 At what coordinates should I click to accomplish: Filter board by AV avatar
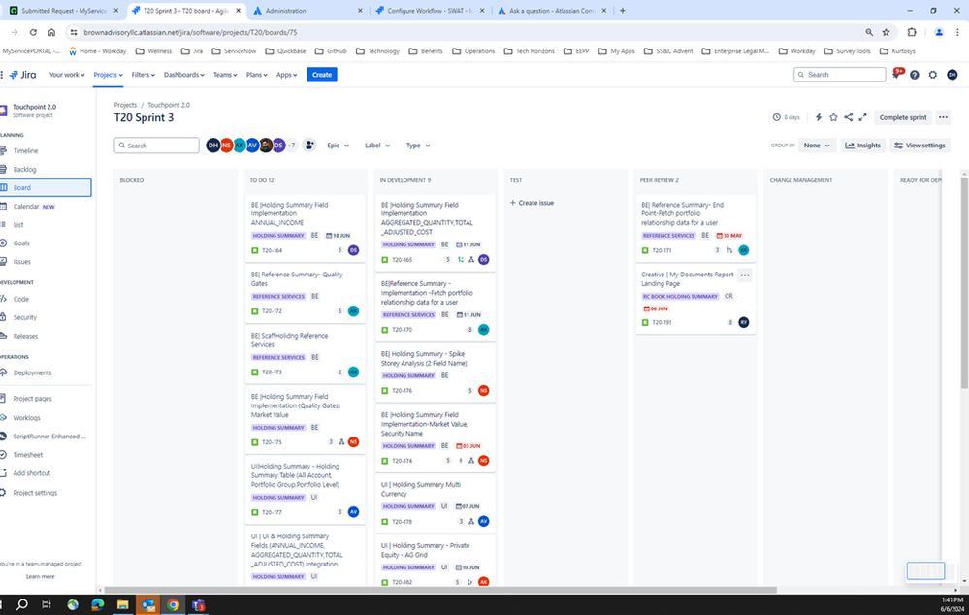(252, 146)
